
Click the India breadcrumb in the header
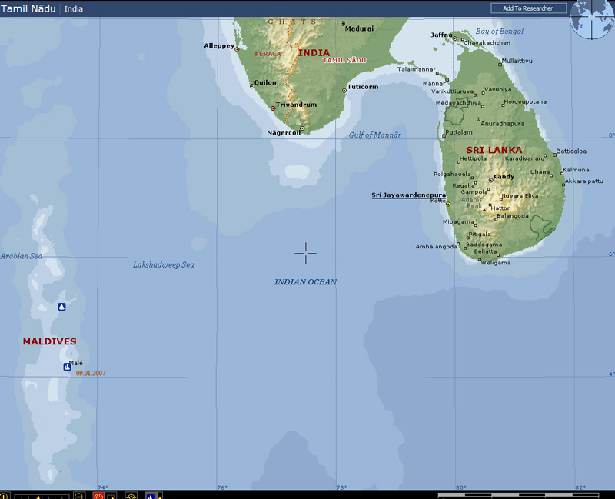(74, 9)
